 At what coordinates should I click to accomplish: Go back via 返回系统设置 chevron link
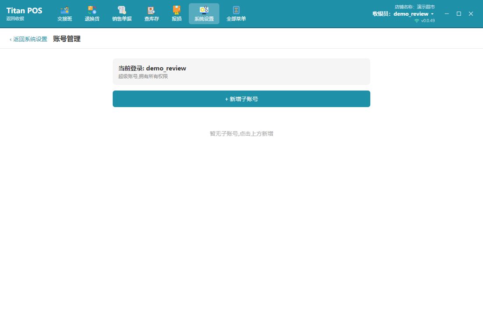click(x=29, y=39)
